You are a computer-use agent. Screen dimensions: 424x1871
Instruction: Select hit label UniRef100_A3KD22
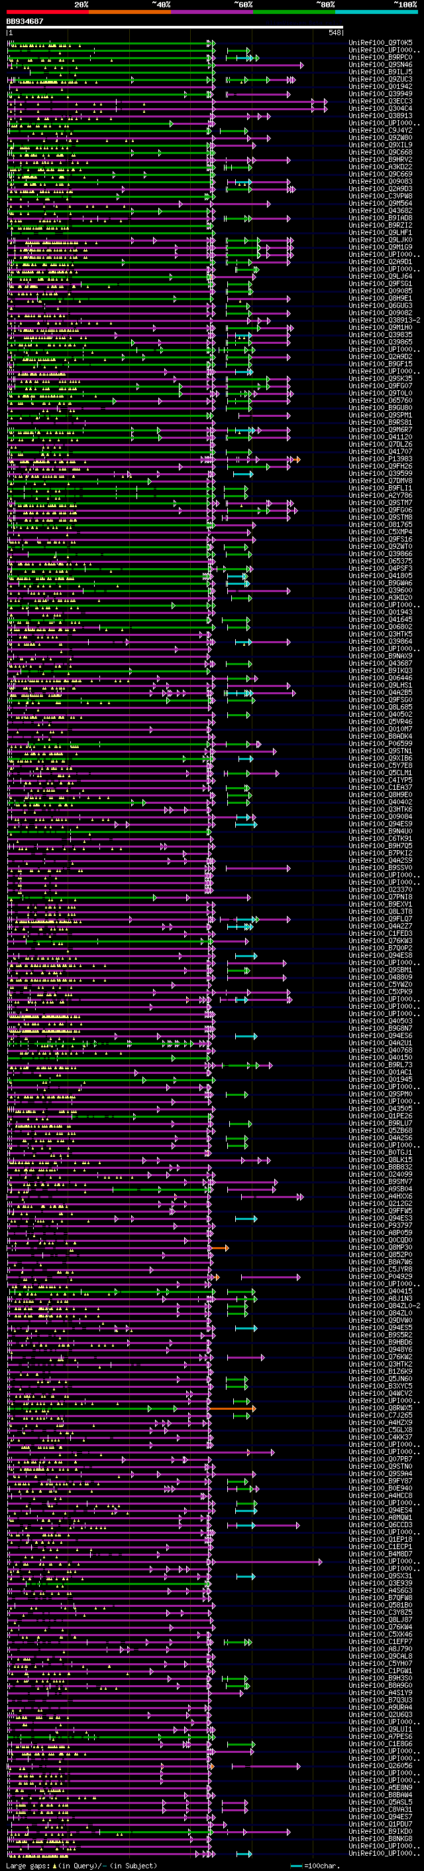(380, 167)
